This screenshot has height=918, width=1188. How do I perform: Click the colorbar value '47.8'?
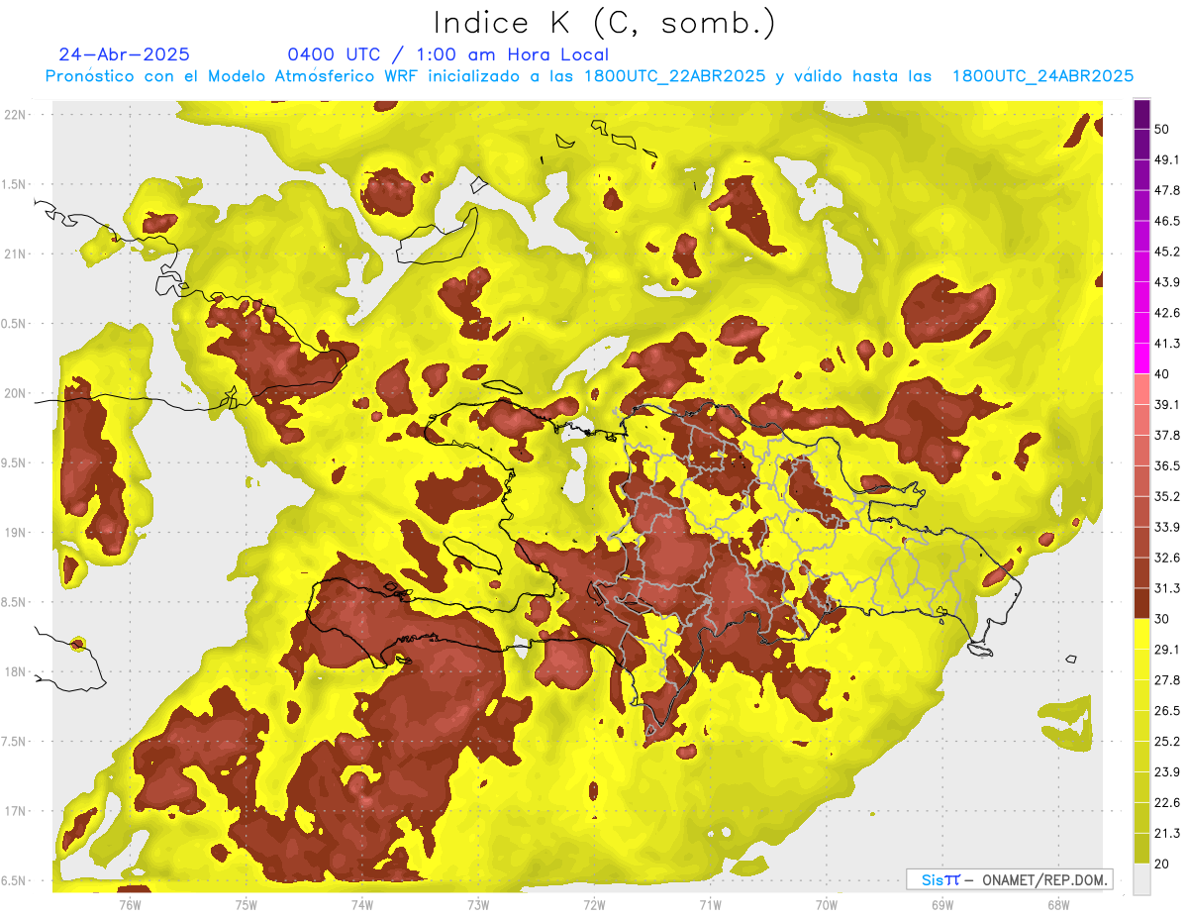(x=1166, y=191)
